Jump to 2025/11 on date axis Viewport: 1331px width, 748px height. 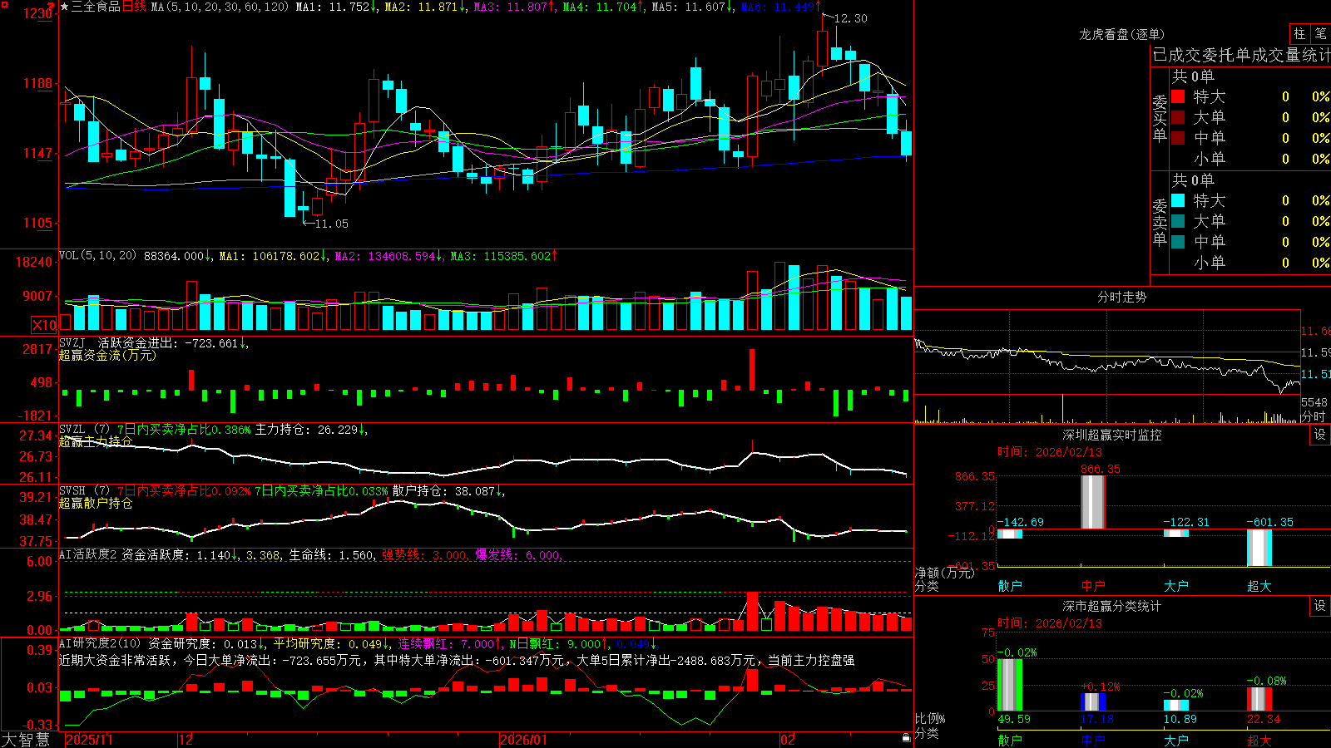pos(89,740)
